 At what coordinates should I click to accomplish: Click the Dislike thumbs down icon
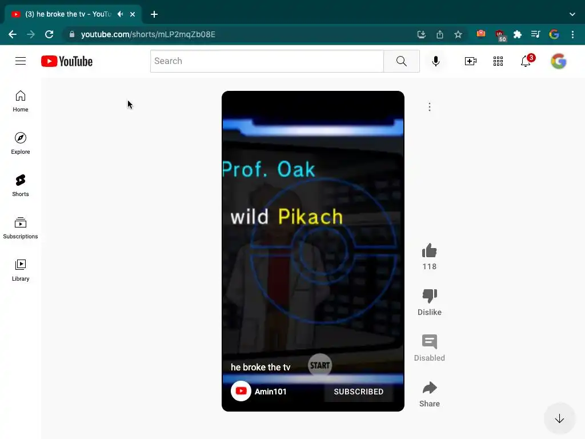430,296
